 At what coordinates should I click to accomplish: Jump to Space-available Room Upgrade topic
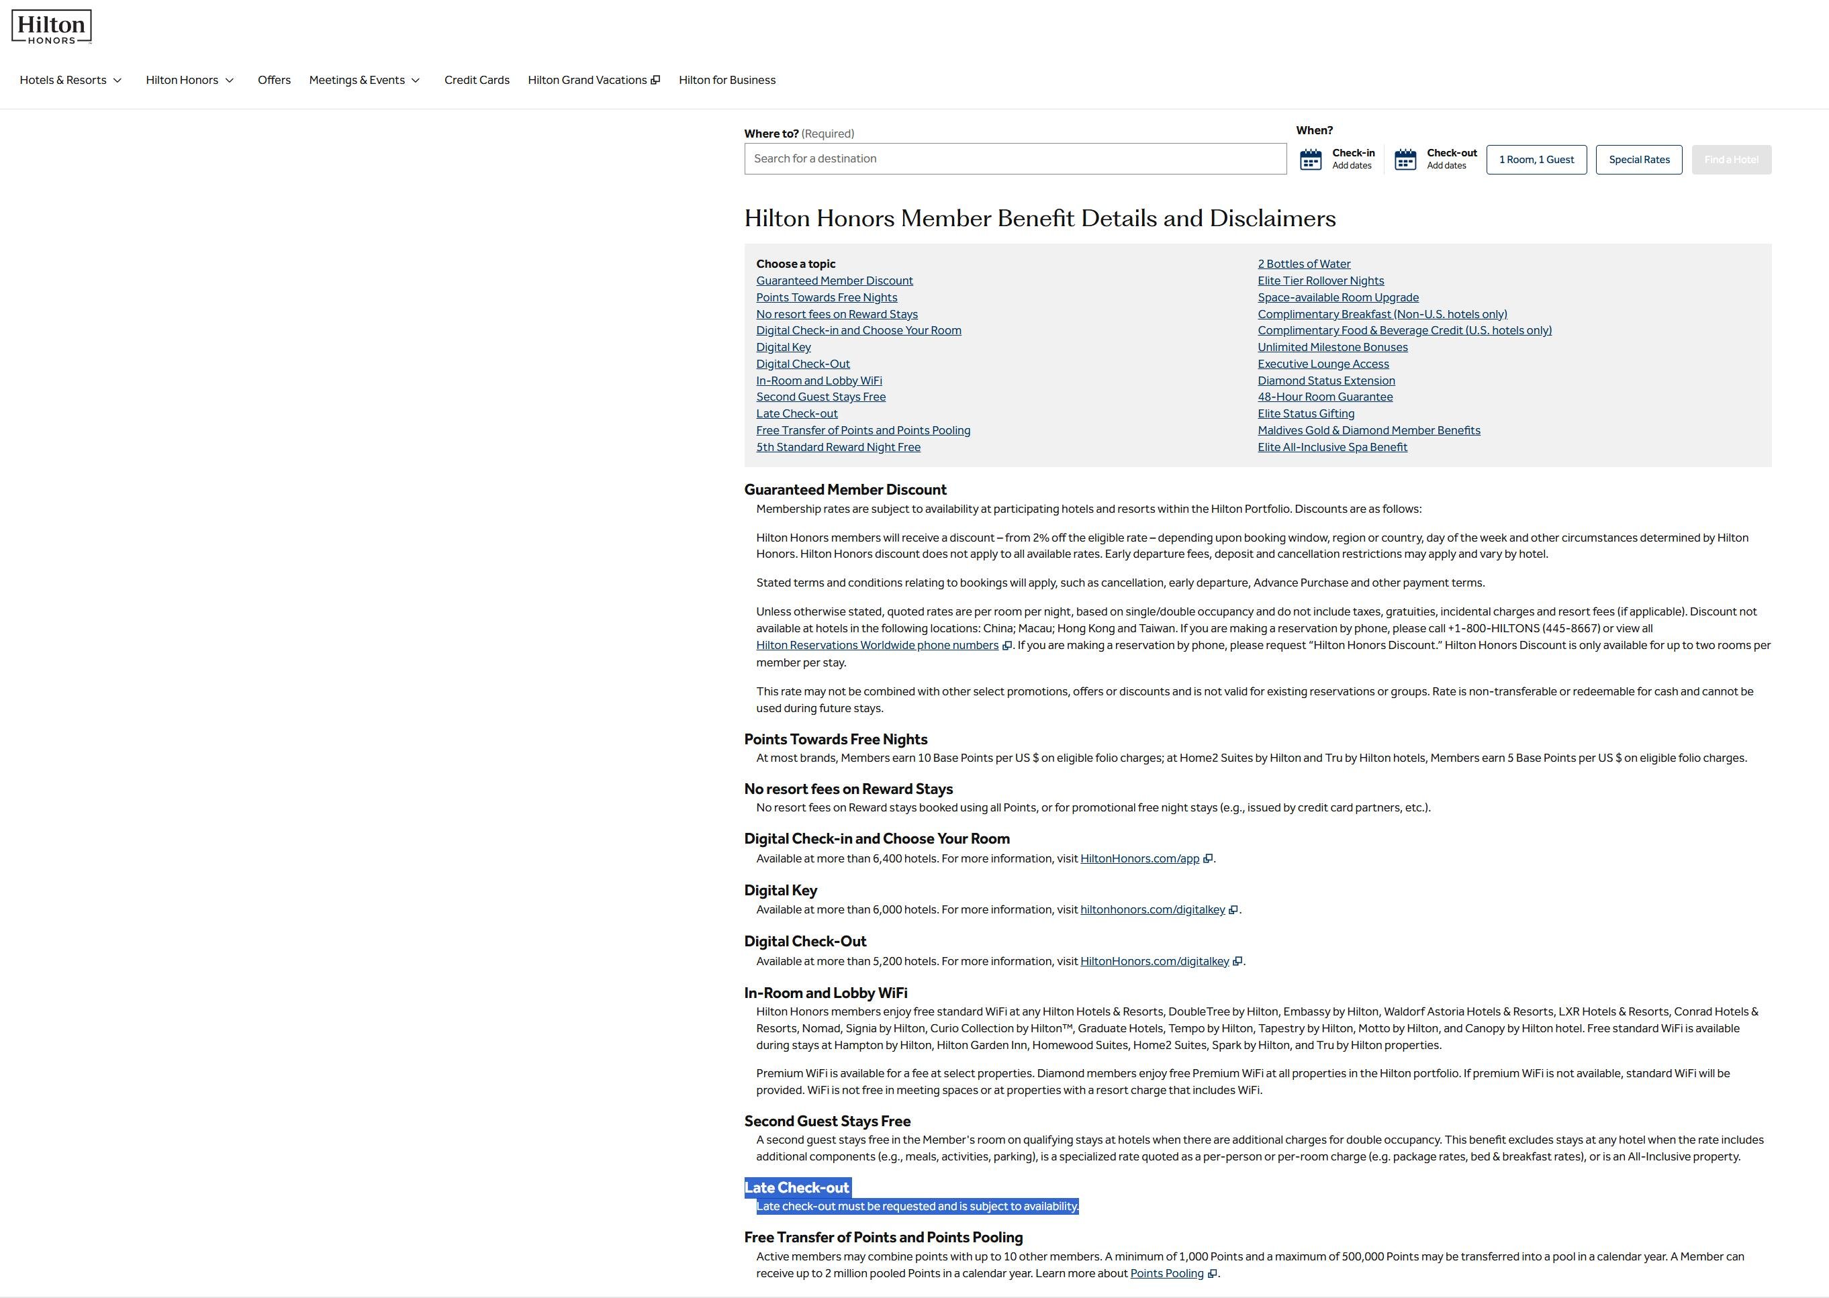1338,297
